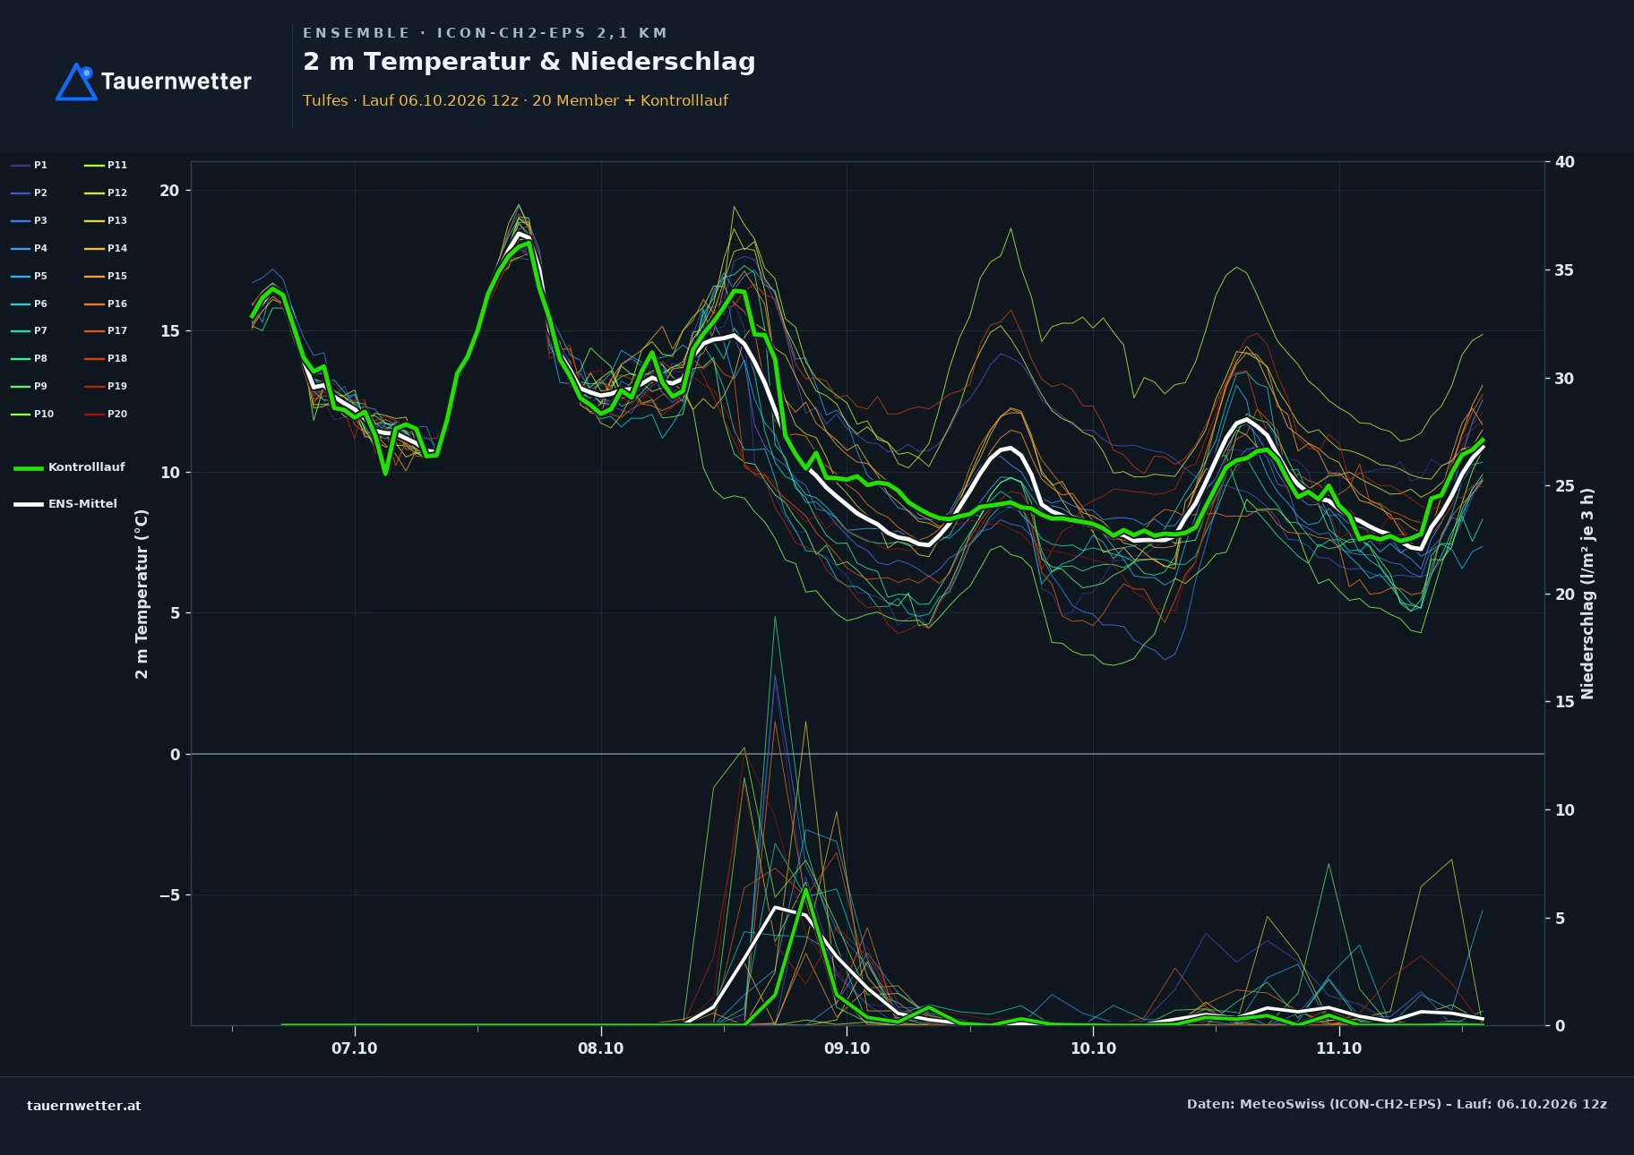Select the 11.10 date axis label
The height and width of the screenshot is (1155, 1634).
(x=1338, y=1048)
